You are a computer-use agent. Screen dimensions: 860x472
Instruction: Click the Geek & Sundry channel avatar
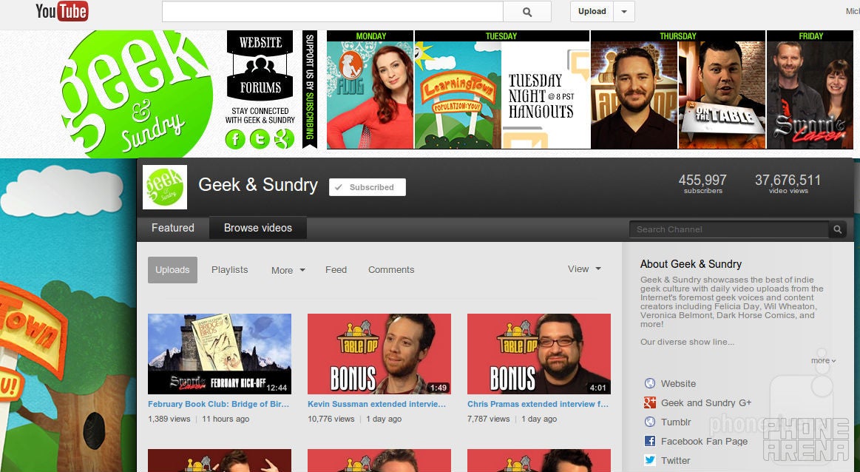(165, 187)
